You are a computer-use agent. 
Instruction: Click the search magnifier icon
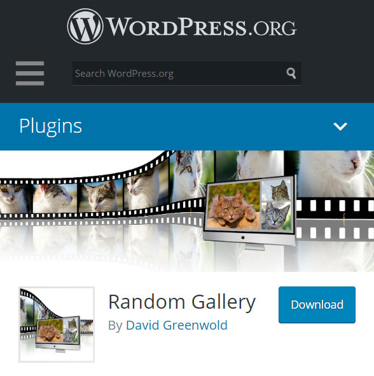pos(291,74)
